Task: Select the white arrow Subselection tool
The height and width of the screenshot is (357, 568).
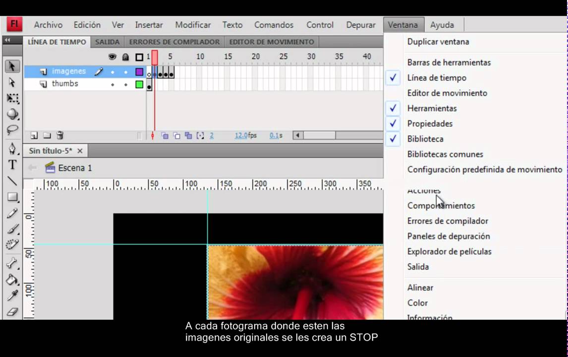Action: coord(12,82)
